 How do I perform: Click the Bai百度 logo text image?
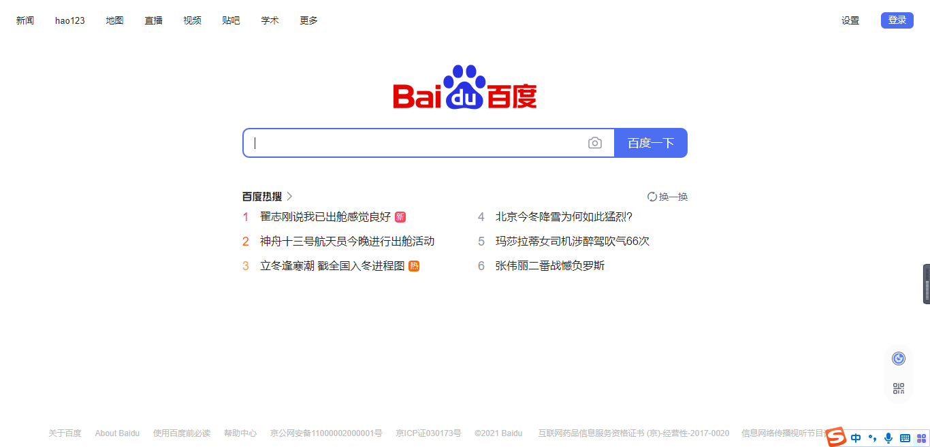point(465,88)
